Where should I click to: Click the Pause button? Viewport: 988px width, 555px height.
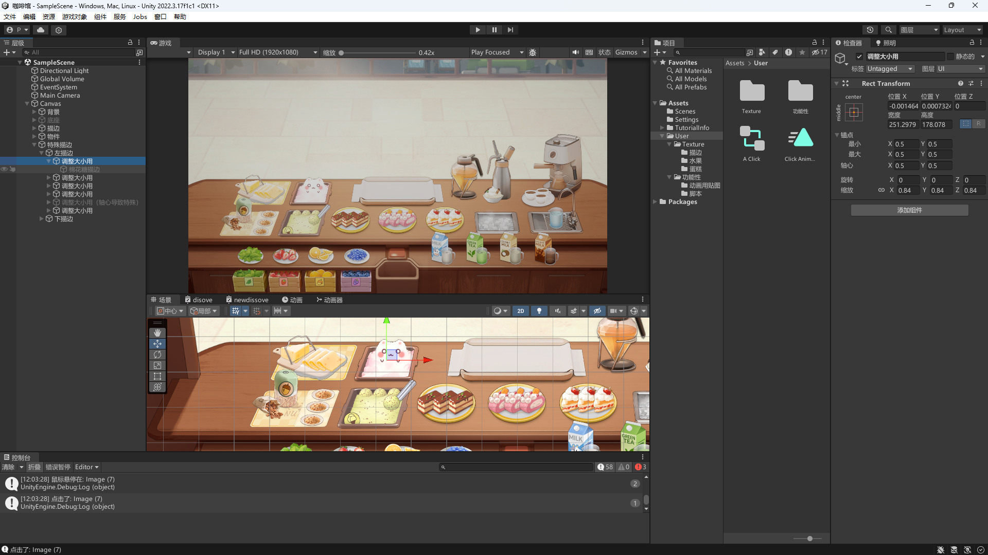[494, 30]
